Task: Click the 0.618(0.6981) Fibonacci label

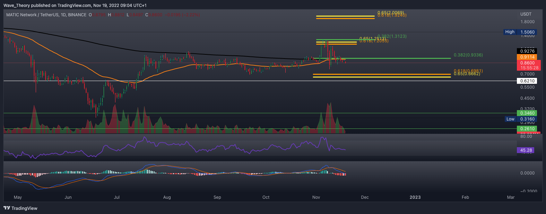Action: point(468,71)
